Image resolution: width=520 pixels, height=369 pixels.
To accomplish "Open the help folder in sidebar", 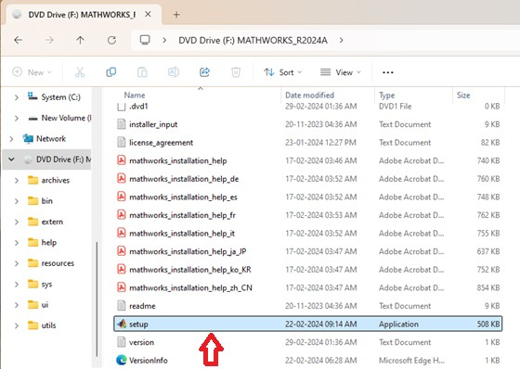I will click(x=42, y=243).
